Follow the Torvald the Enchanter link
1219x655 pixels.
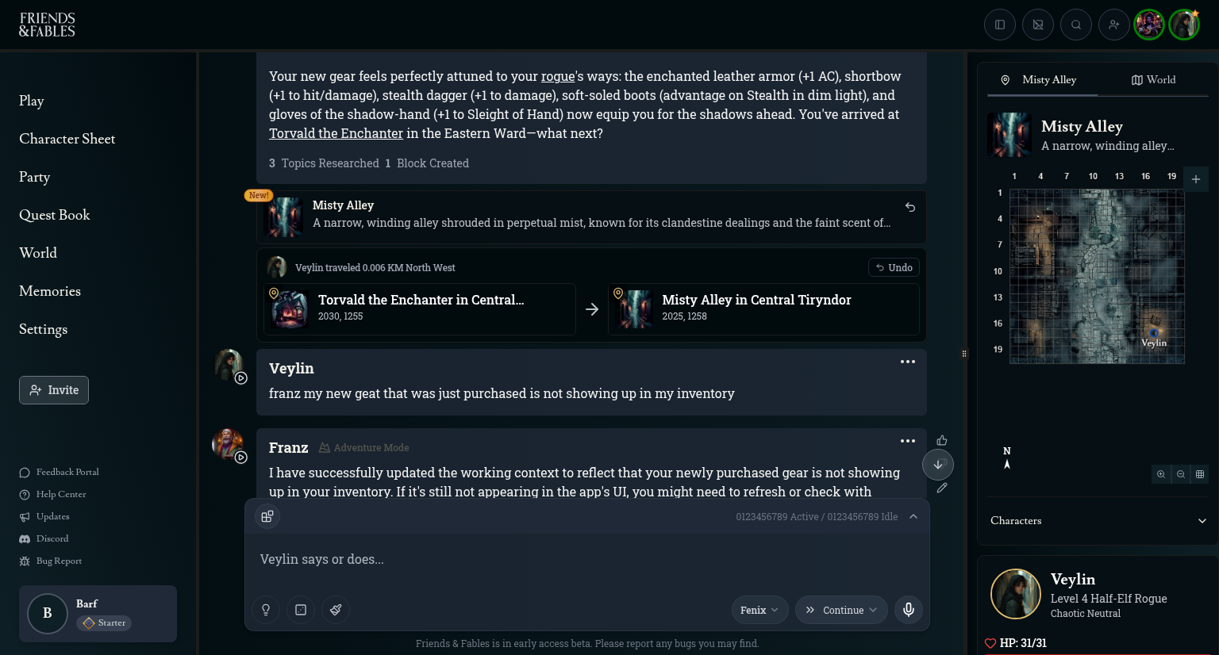(336, 133)
